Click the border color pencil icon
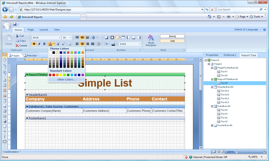 point(113,44)
